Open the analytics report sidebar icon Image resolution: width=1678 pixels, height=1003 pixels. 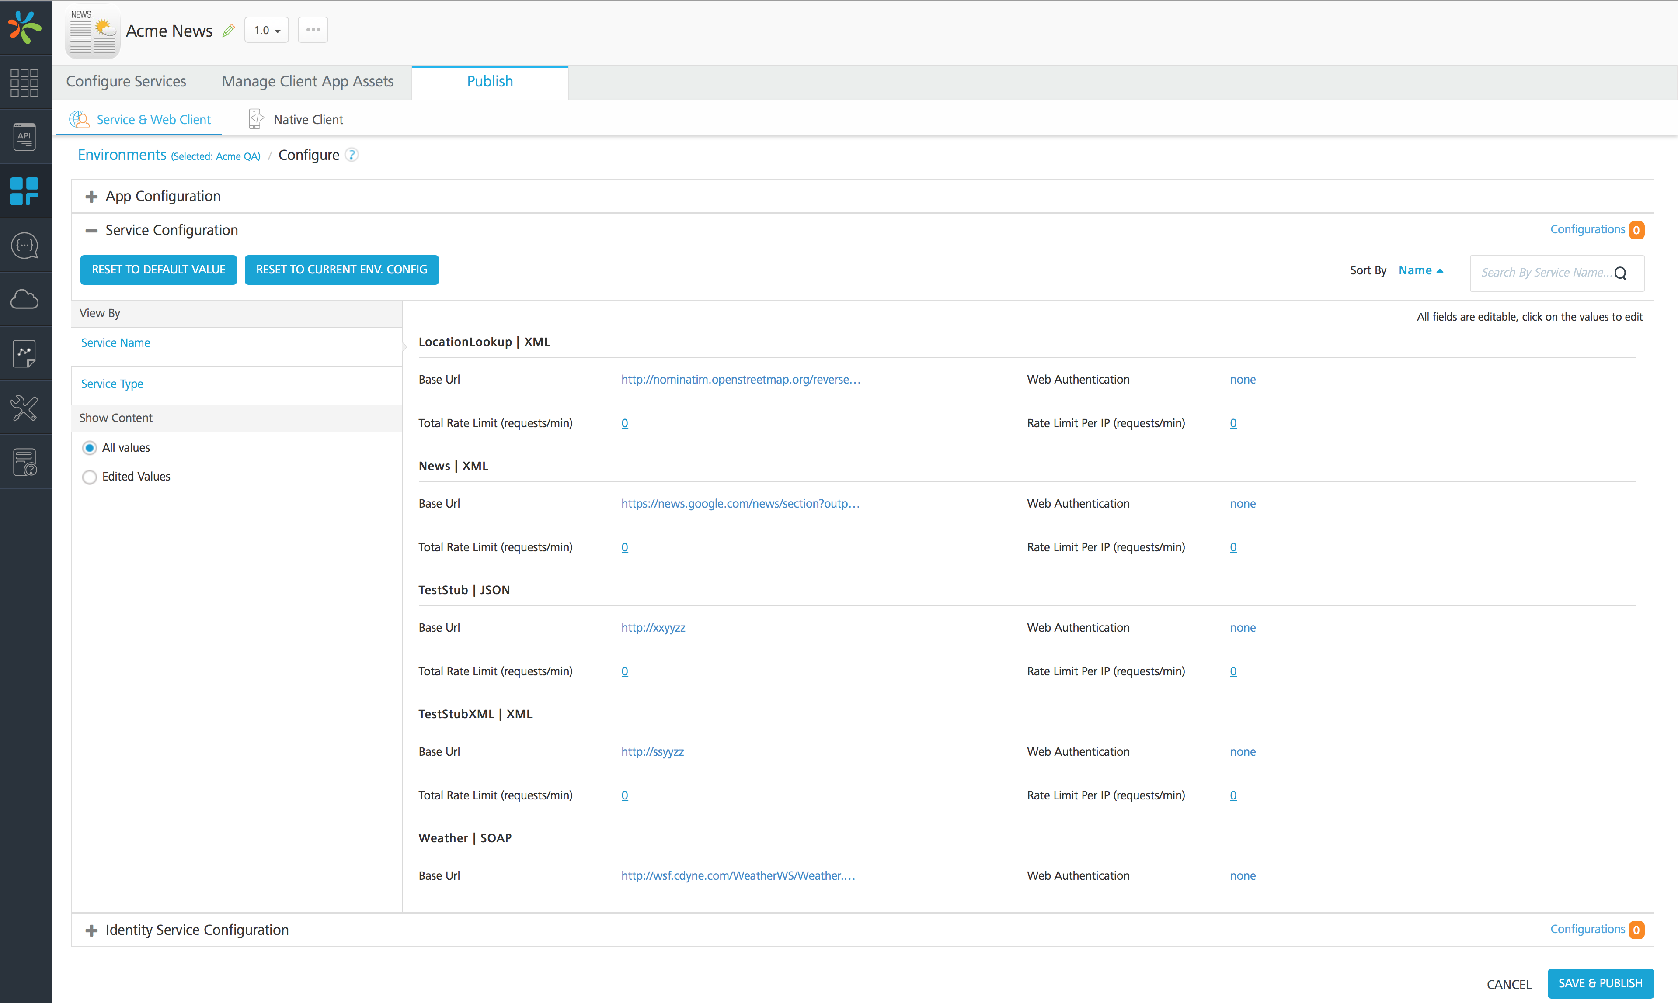coord(25,353)
